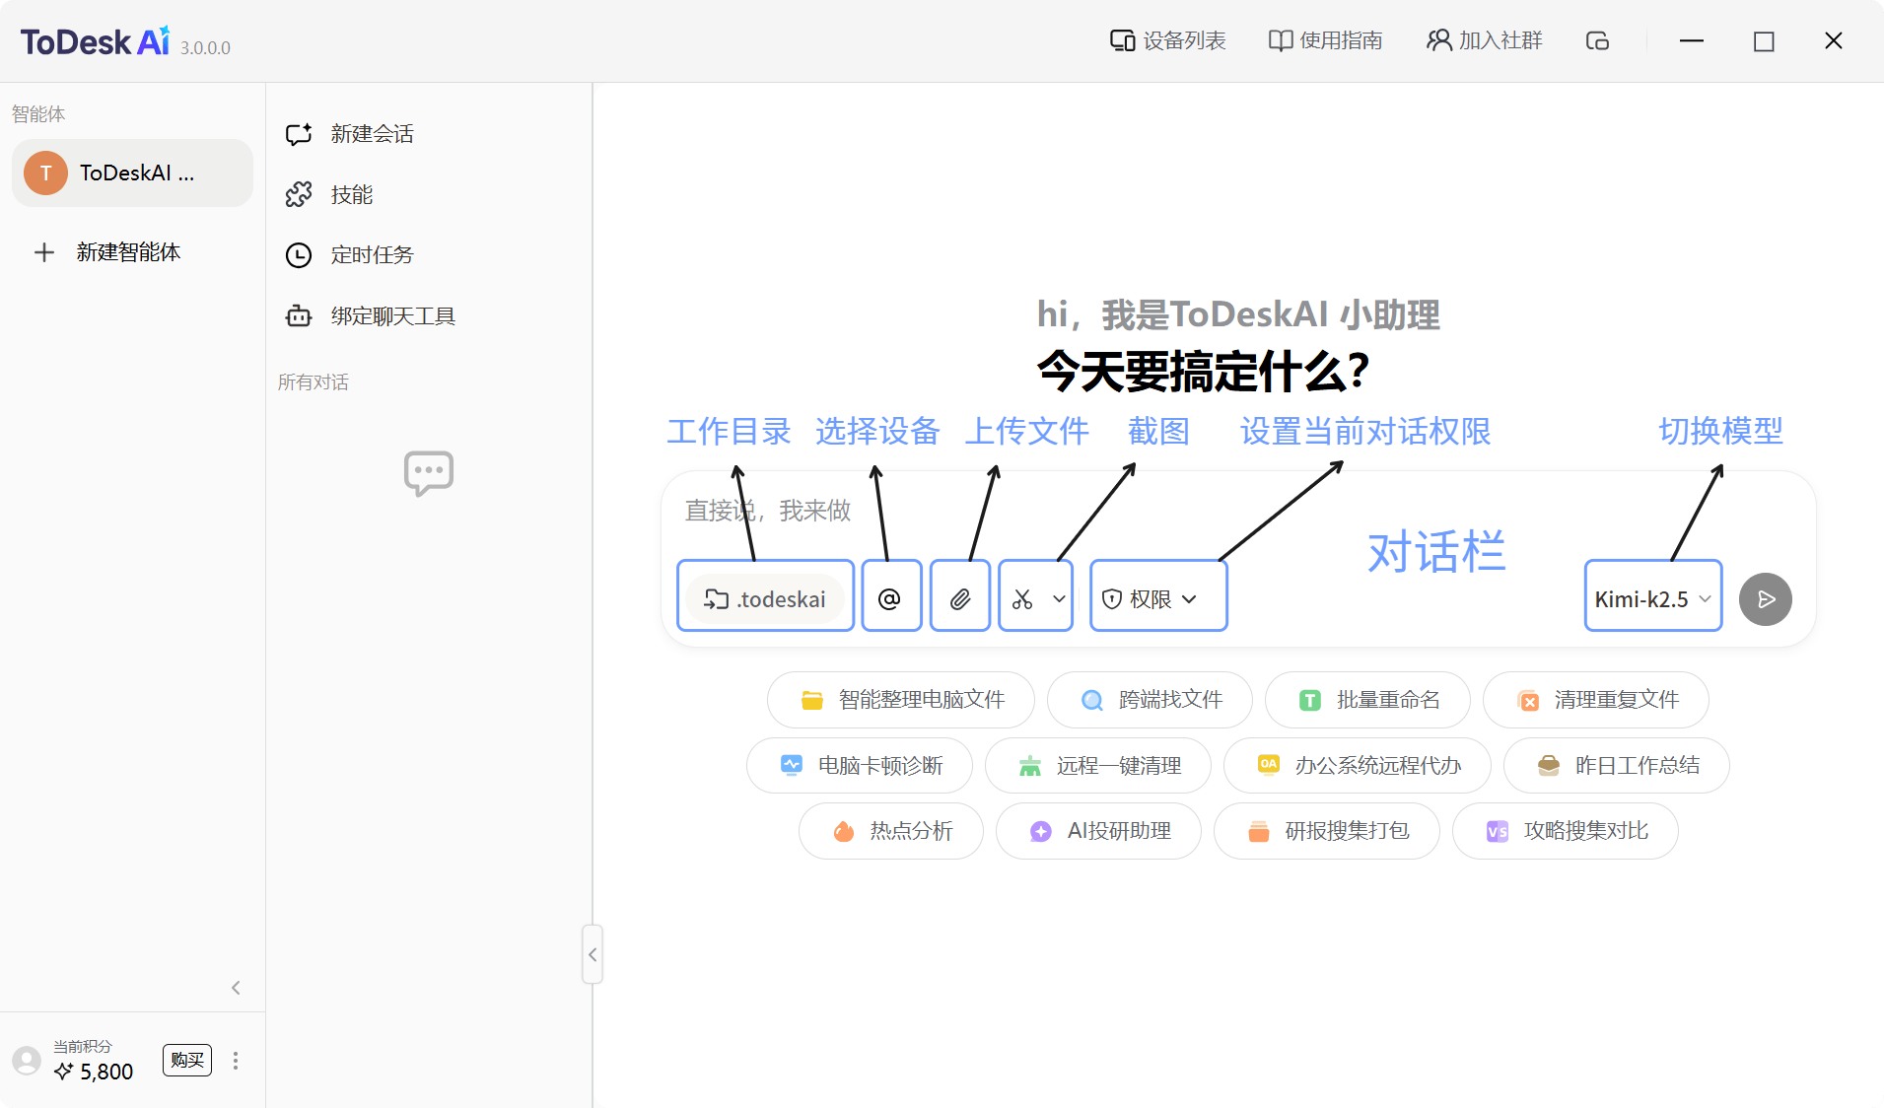Open the Kimi-k2.5 model dropdown
This screenshot has height=1108, width=1884.
pos(1653,599)
